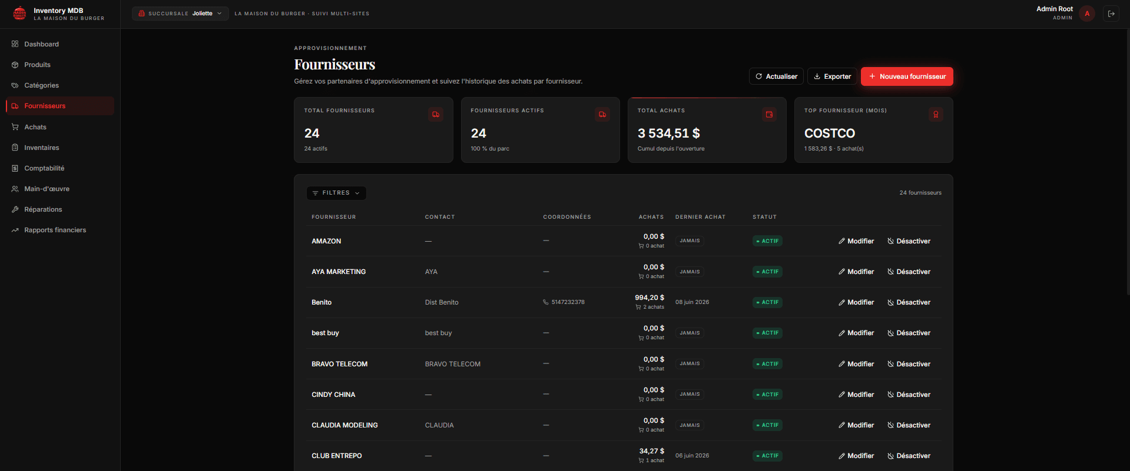Click Modifier for CLAUDIA MODELING
1130x471 pixels.
[856, 425]
